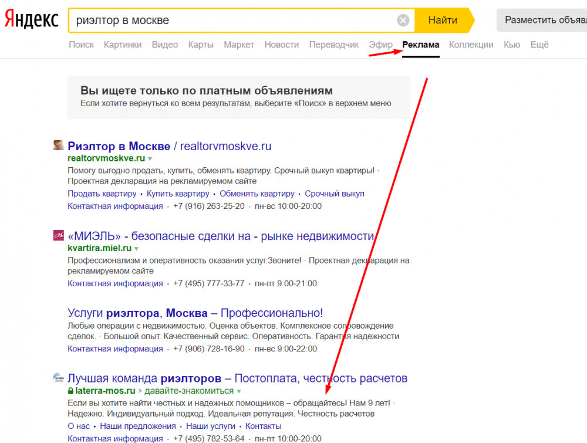Click the Обменять квартиру sitelink
This screenshot has width=587, height=443.
pos(257,194)
